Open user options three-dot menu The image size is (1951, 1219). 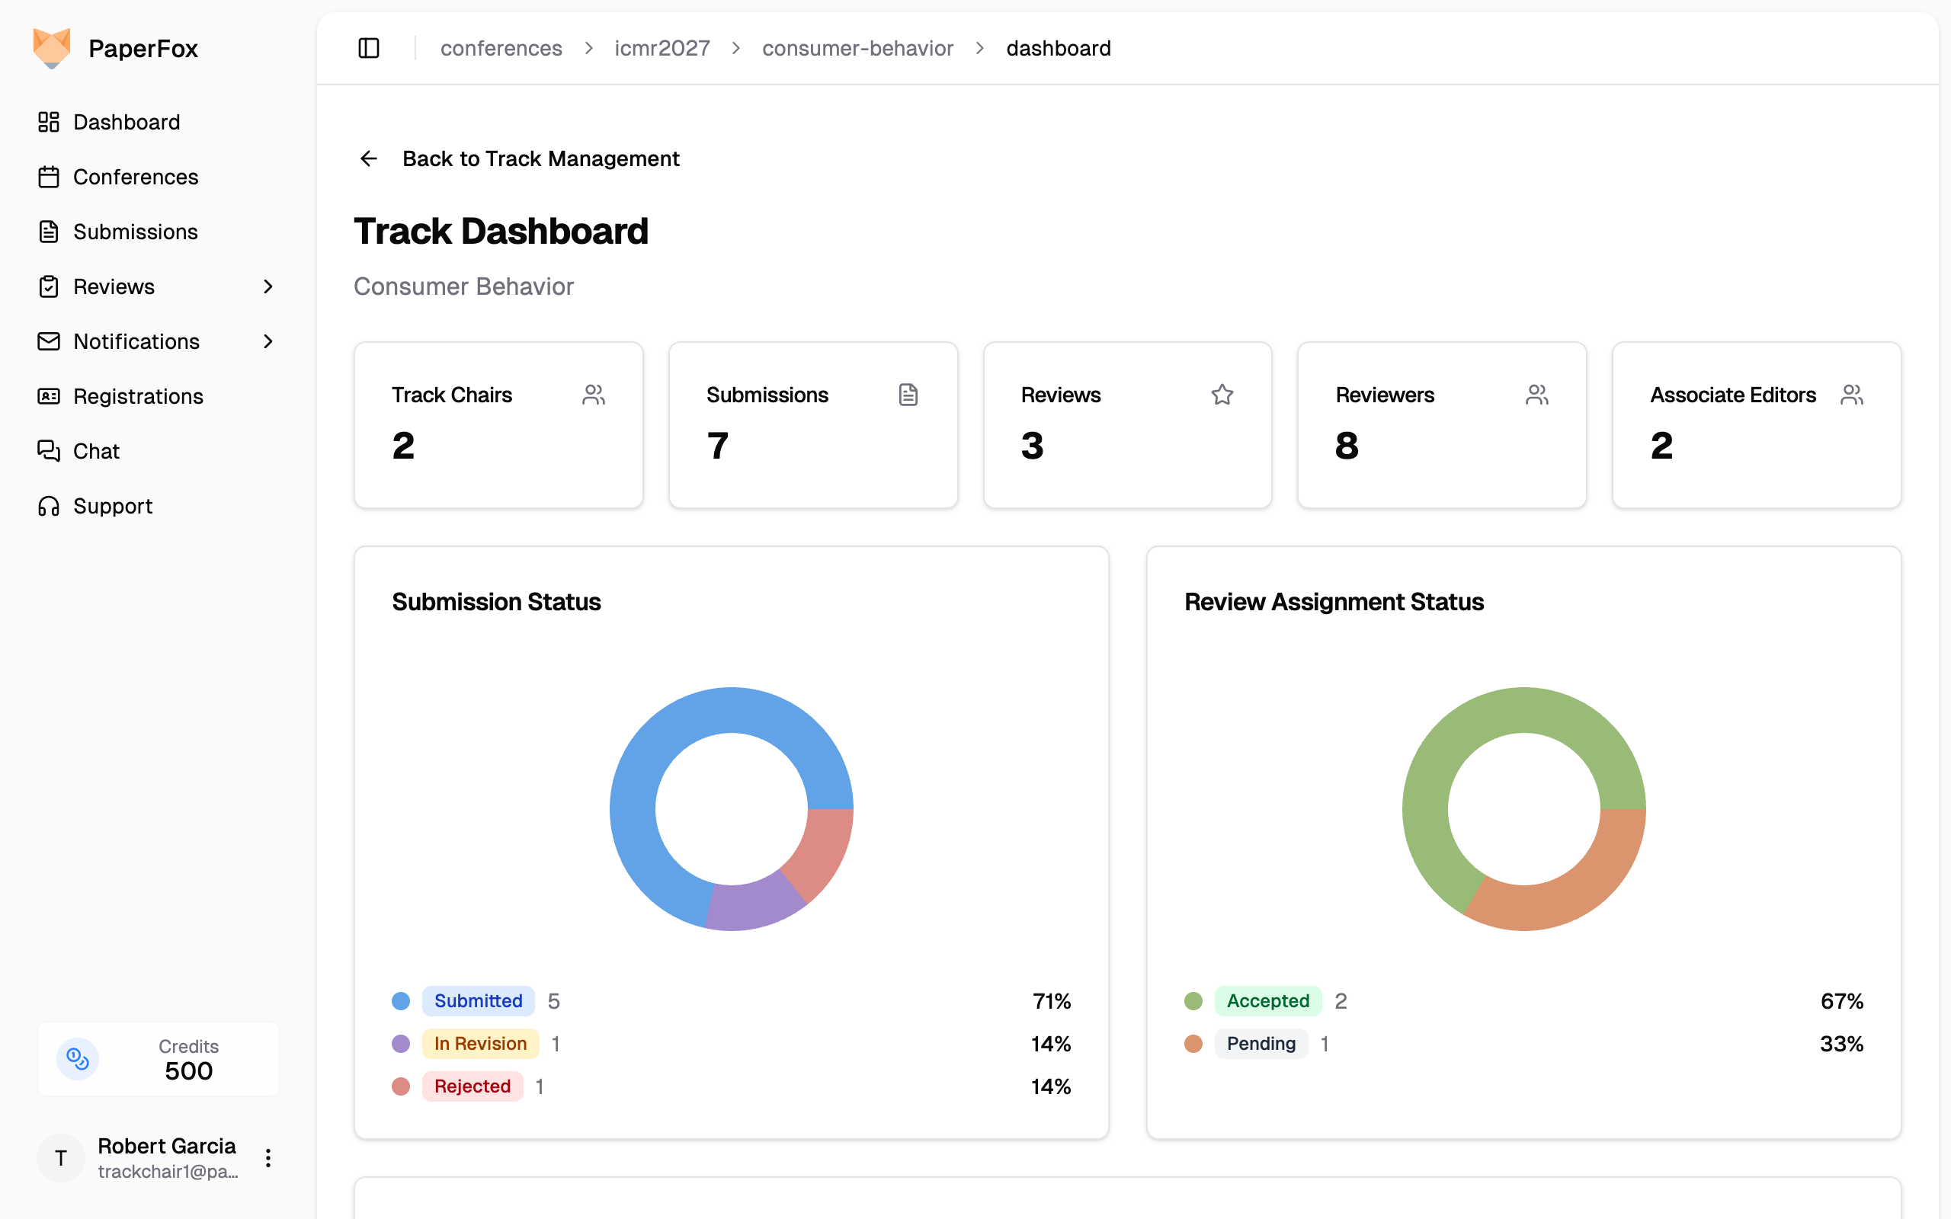click(268, 1159)
